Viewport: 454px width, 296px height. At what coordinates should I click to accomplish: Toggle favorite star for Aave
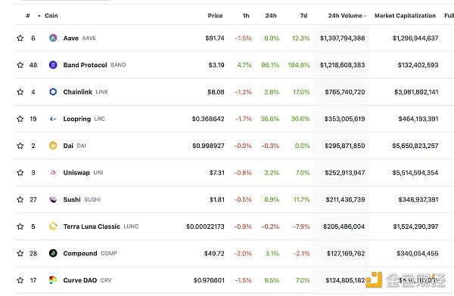20,38
